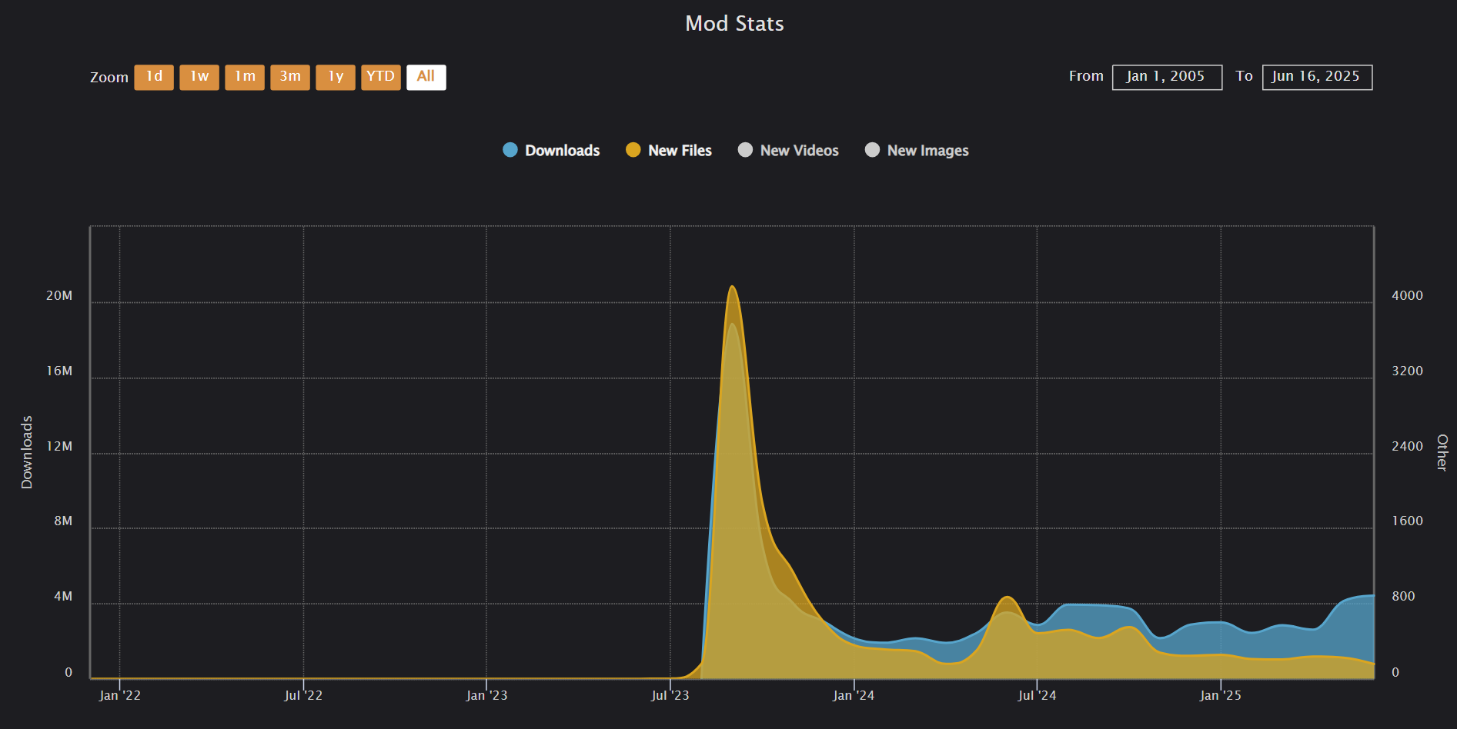Click the Jul '24 axis label

tap(1037, 695)
